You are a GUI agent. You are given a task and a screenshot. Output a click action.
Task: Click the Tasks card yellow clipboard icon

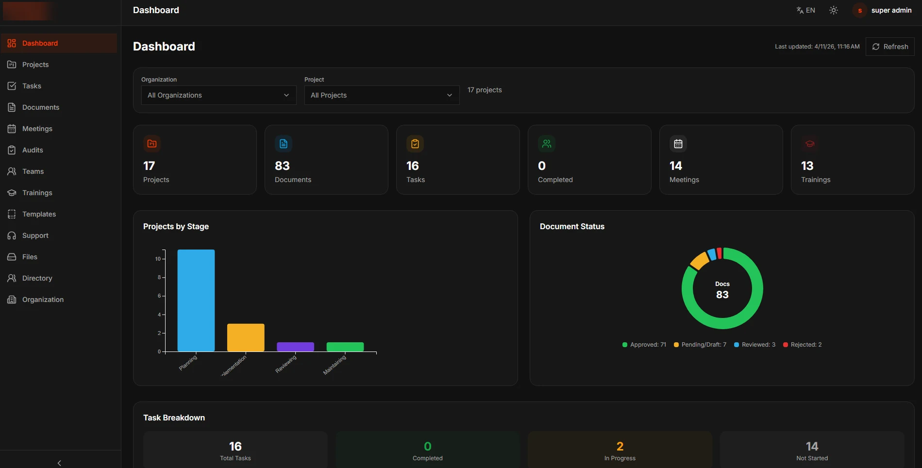pos(415,144)
